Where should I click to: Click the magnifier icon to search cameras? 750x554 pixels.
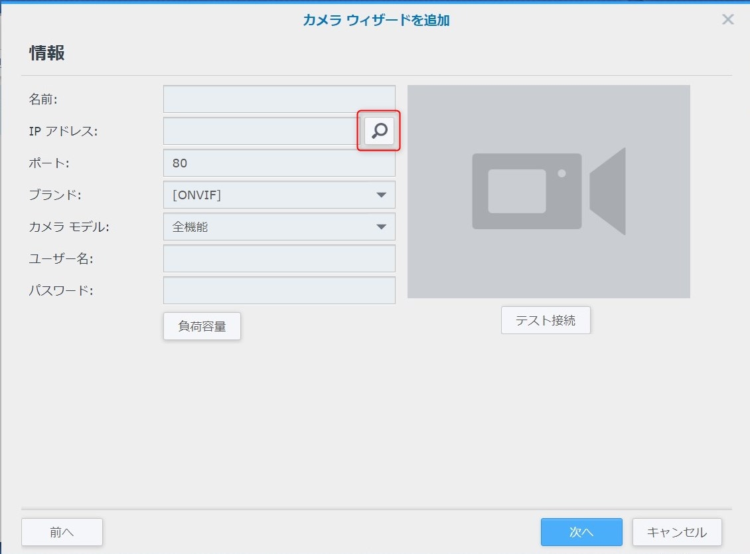(x=379, y=131)
